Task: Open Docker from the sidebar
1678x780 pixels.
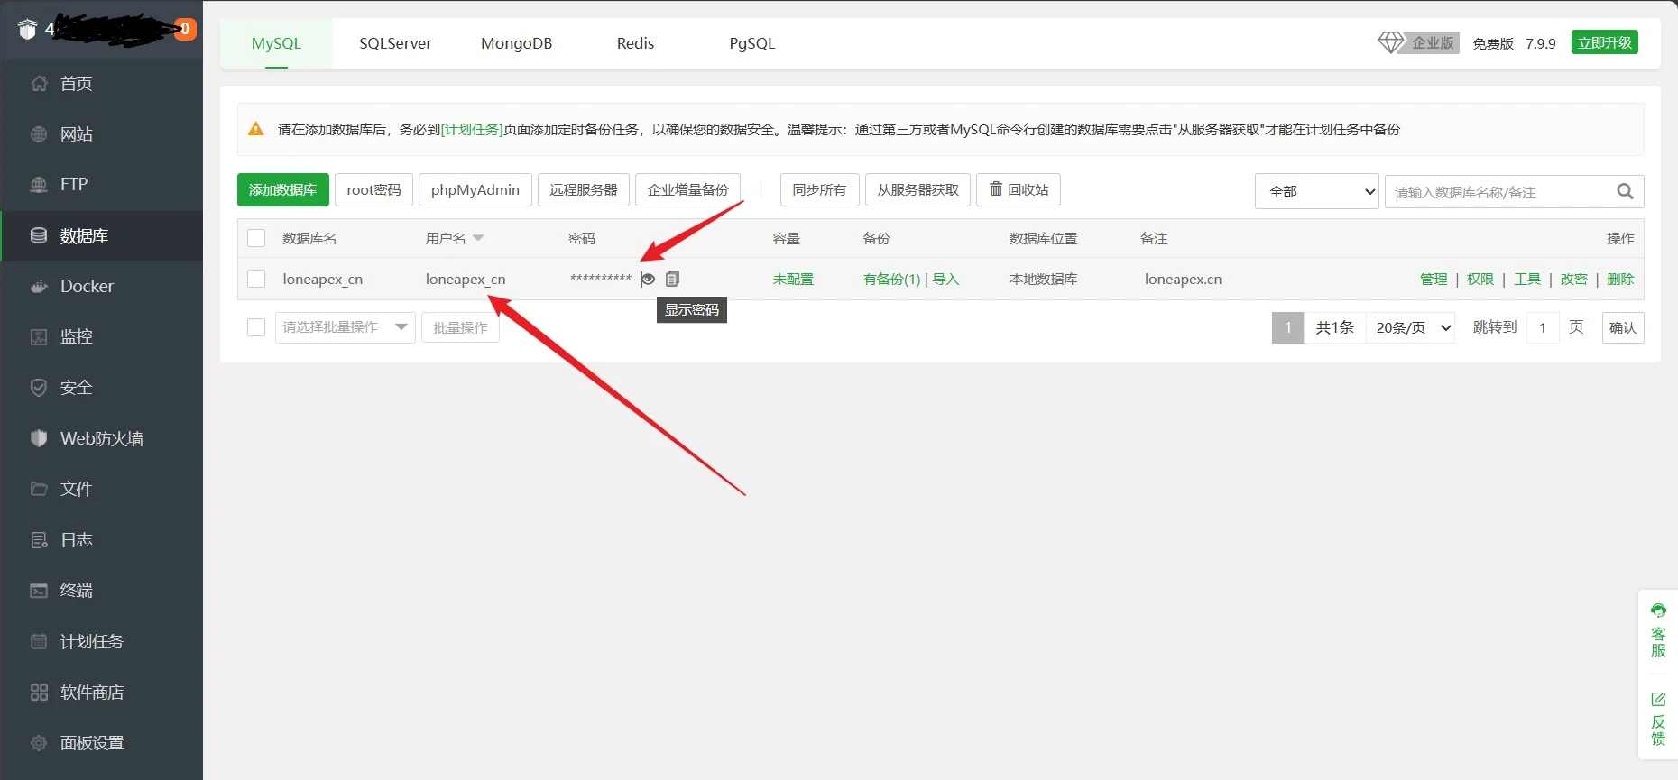Action: tap(87, 287)
